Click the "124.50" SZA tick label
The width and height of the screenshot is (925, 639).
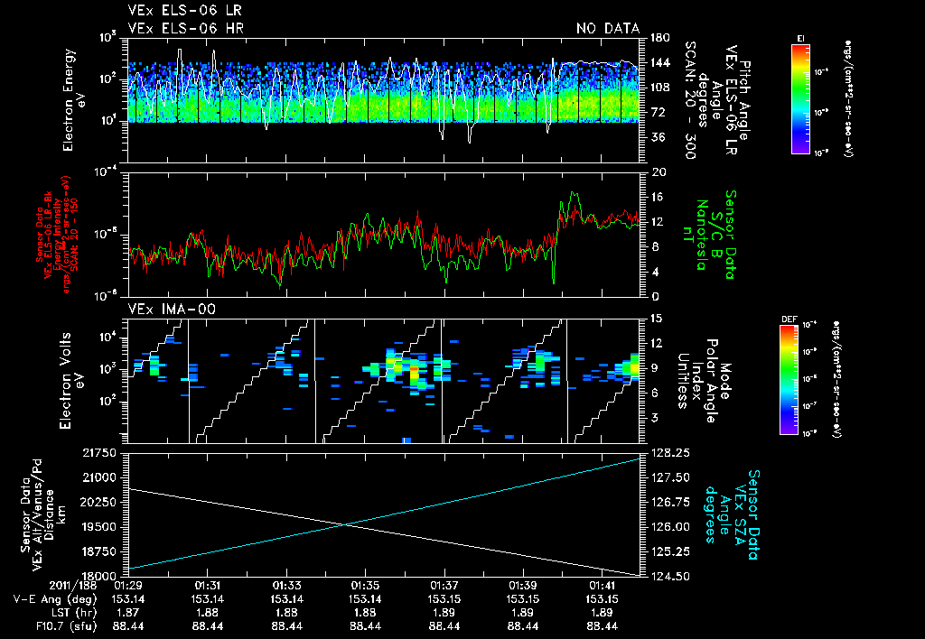669,577
